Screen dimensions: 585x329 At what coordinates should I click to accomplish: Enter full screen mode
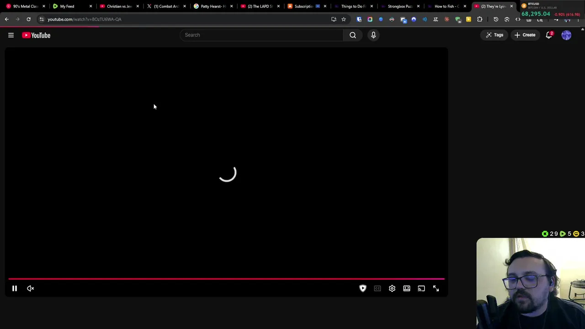436,288
